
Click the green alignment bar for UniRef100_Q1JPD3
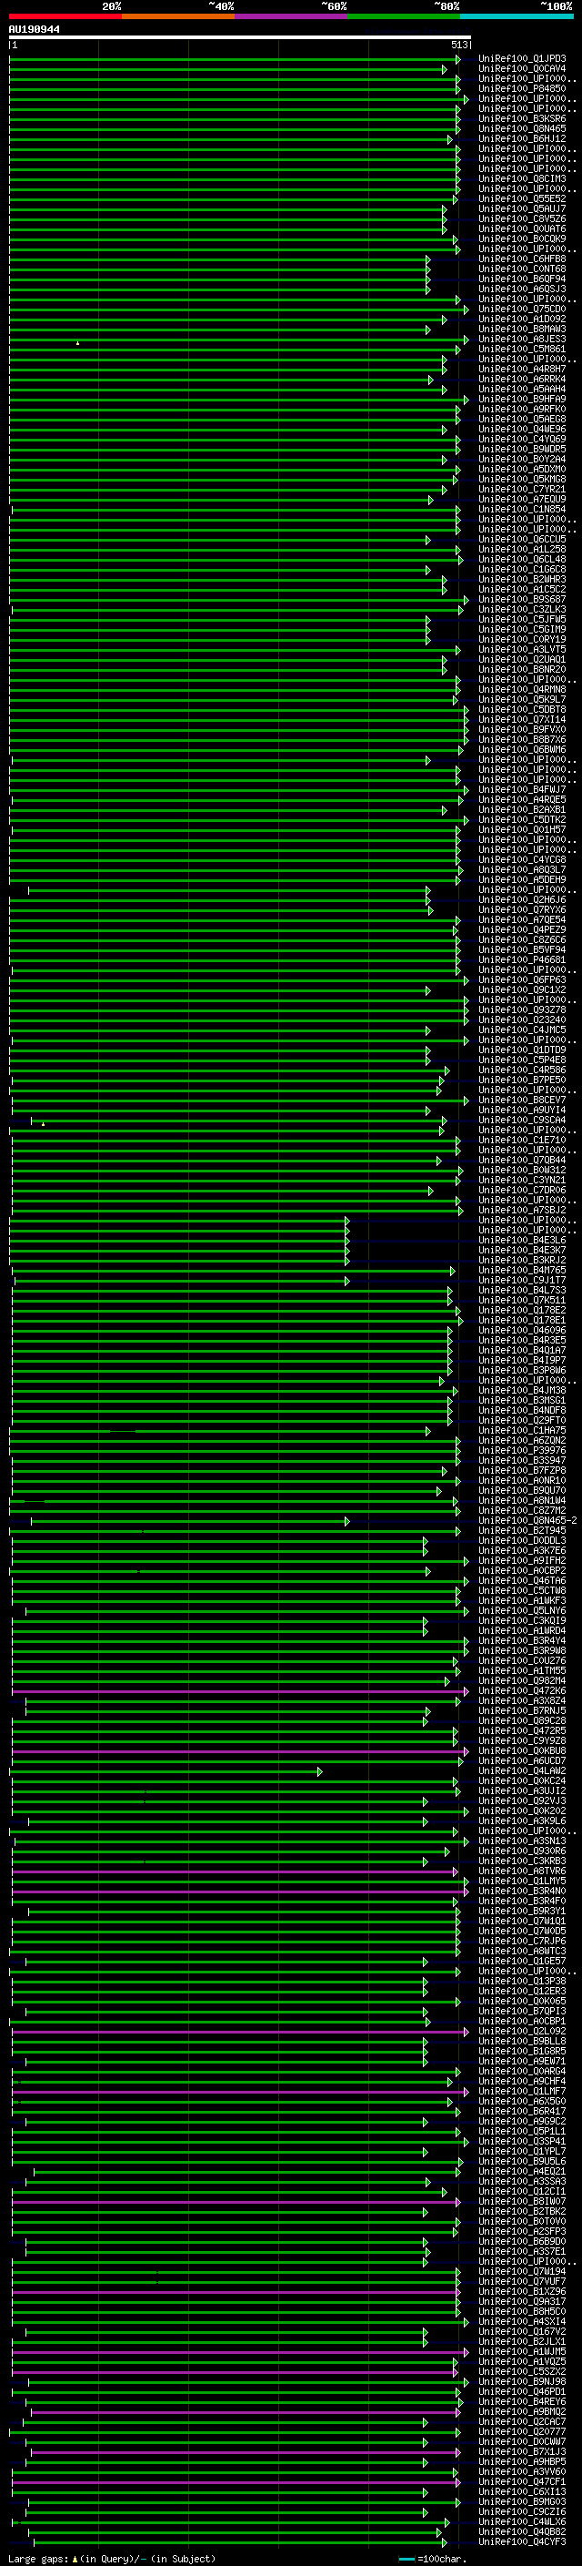235,59
